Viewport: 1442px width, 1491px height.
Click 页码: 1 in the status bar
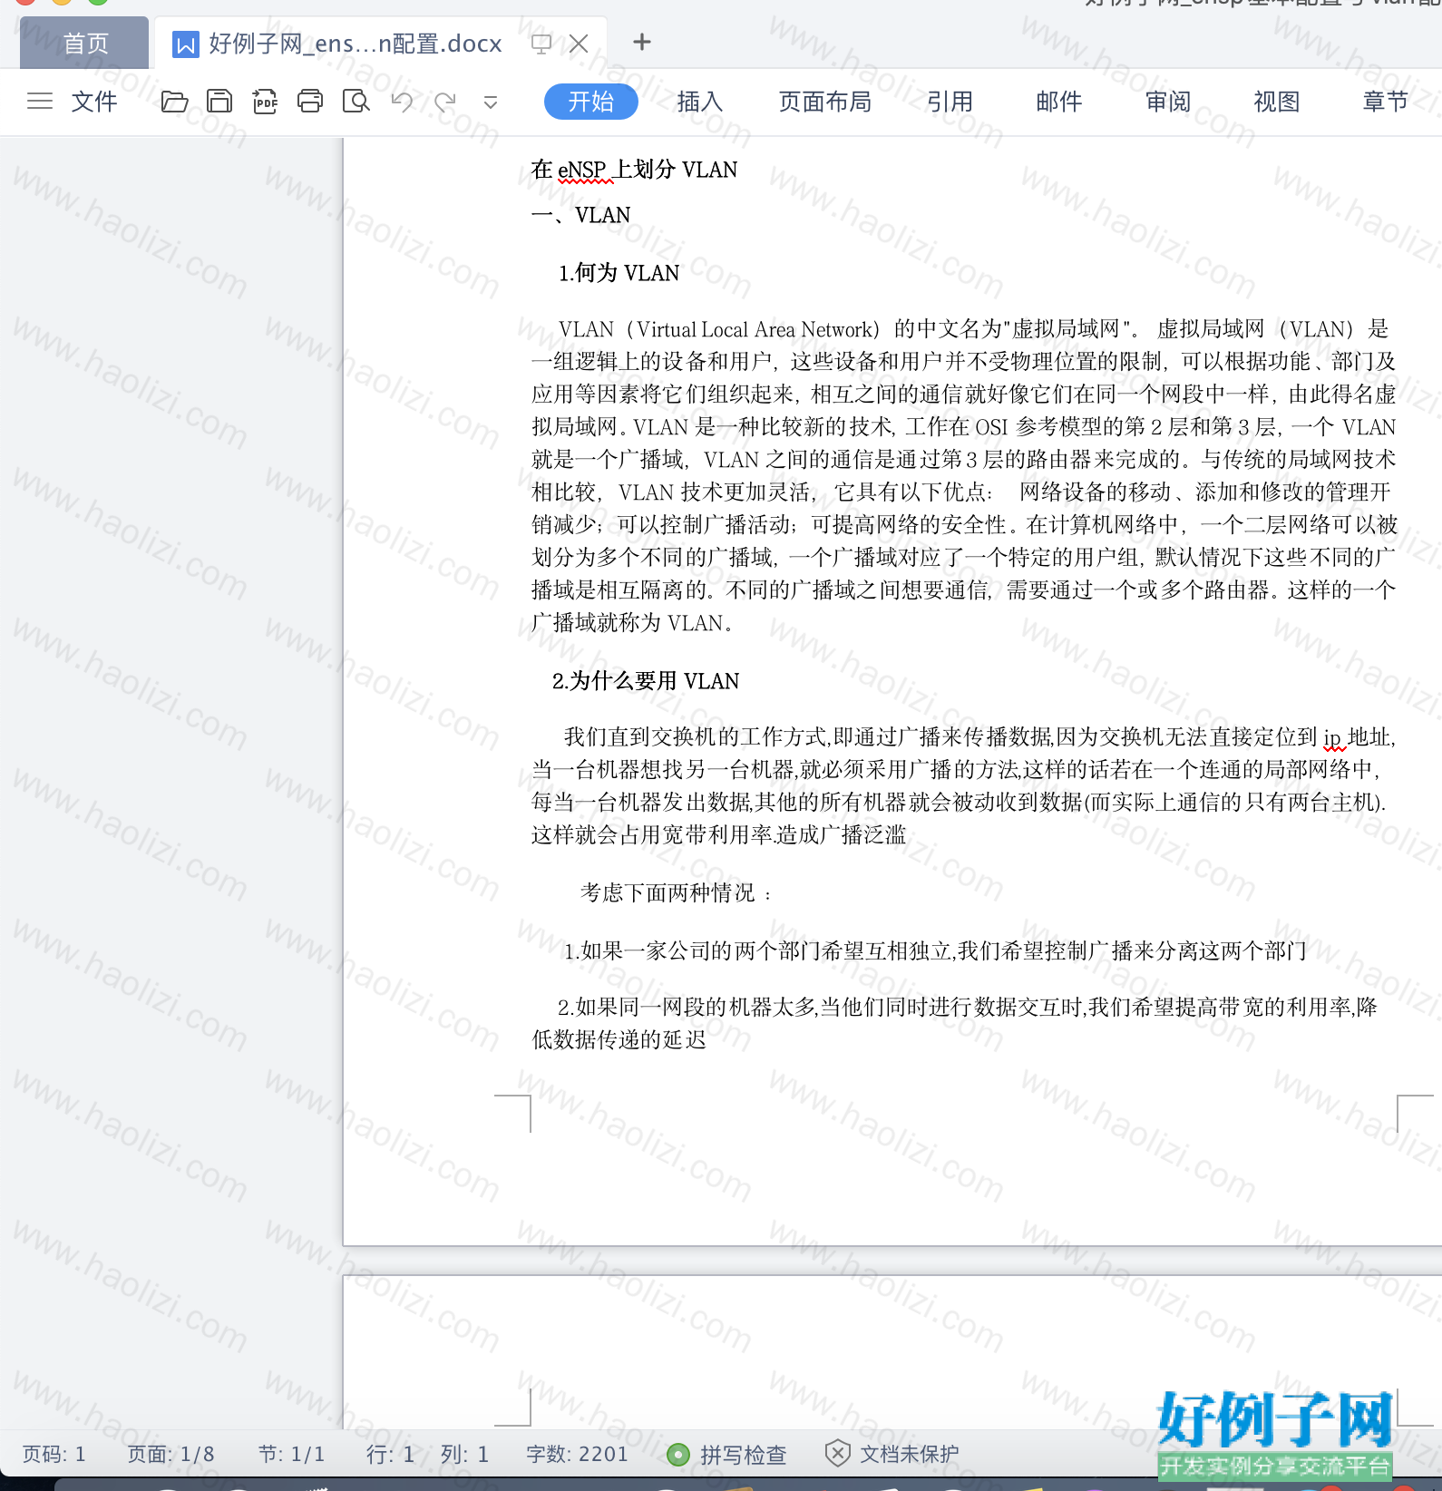point(54,1454)
